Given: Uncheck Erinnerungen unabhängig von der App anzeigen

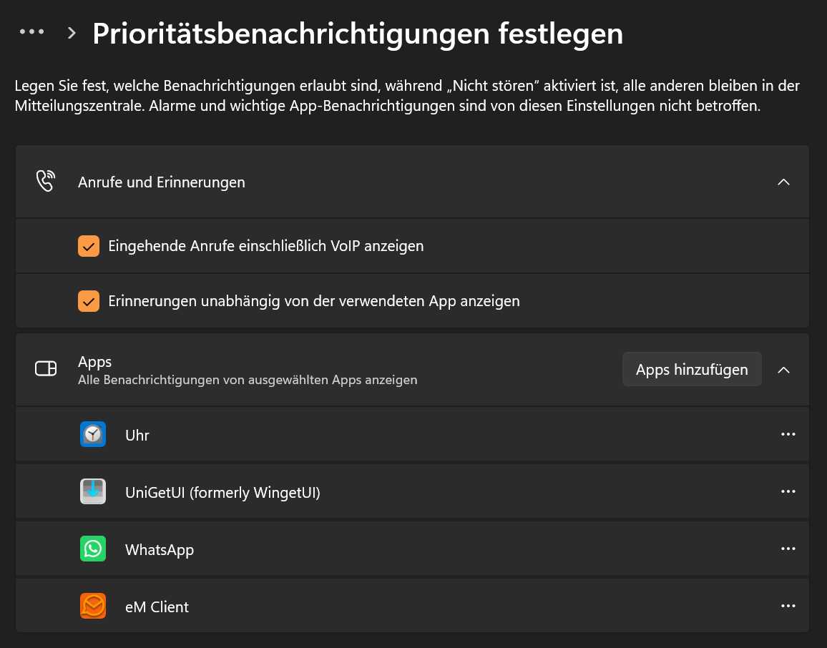Looking at the screenshot, I should (89, 301).
